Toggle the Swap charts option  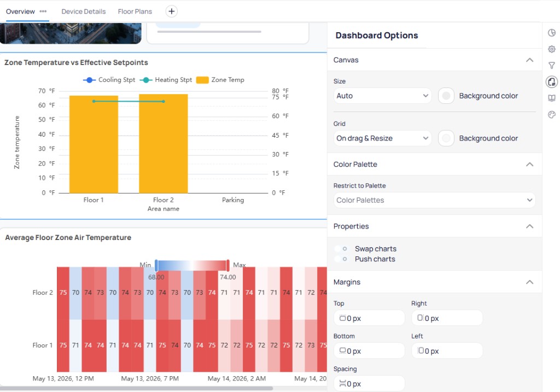pyautogui.click(x=341, y=249)
